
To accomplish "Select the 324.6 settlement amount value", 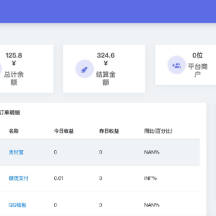I will click(x=106, y=55).
